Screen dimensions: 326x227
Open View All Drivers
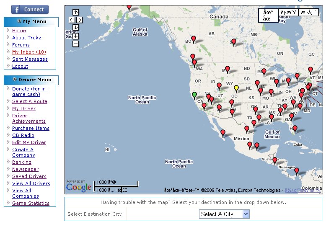31,183
